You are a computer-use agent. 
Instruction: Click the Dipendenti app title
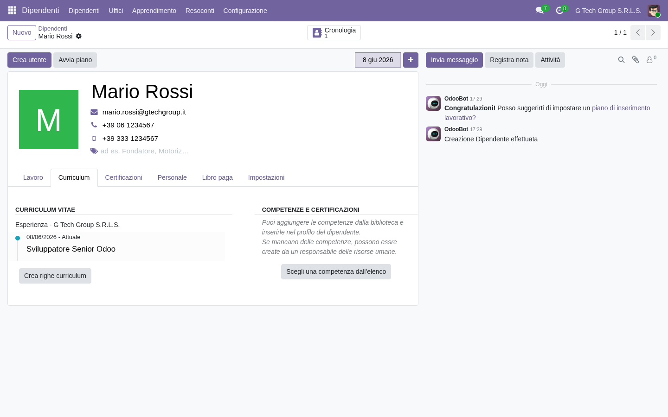point(40,10)
